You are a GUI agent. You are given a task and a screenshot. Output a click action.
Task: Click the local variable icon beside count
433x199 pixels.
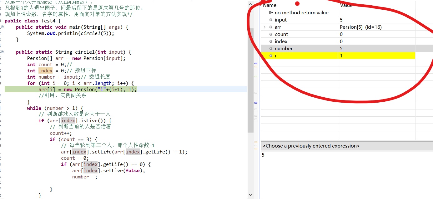pyautogui.click(x=271, y=34)
